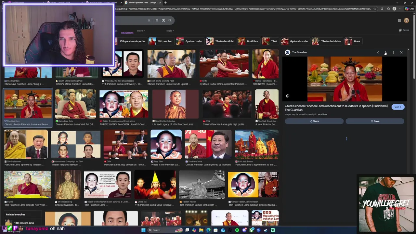
Task: Click the large Guardian preview image
Action: pos(345,79)
